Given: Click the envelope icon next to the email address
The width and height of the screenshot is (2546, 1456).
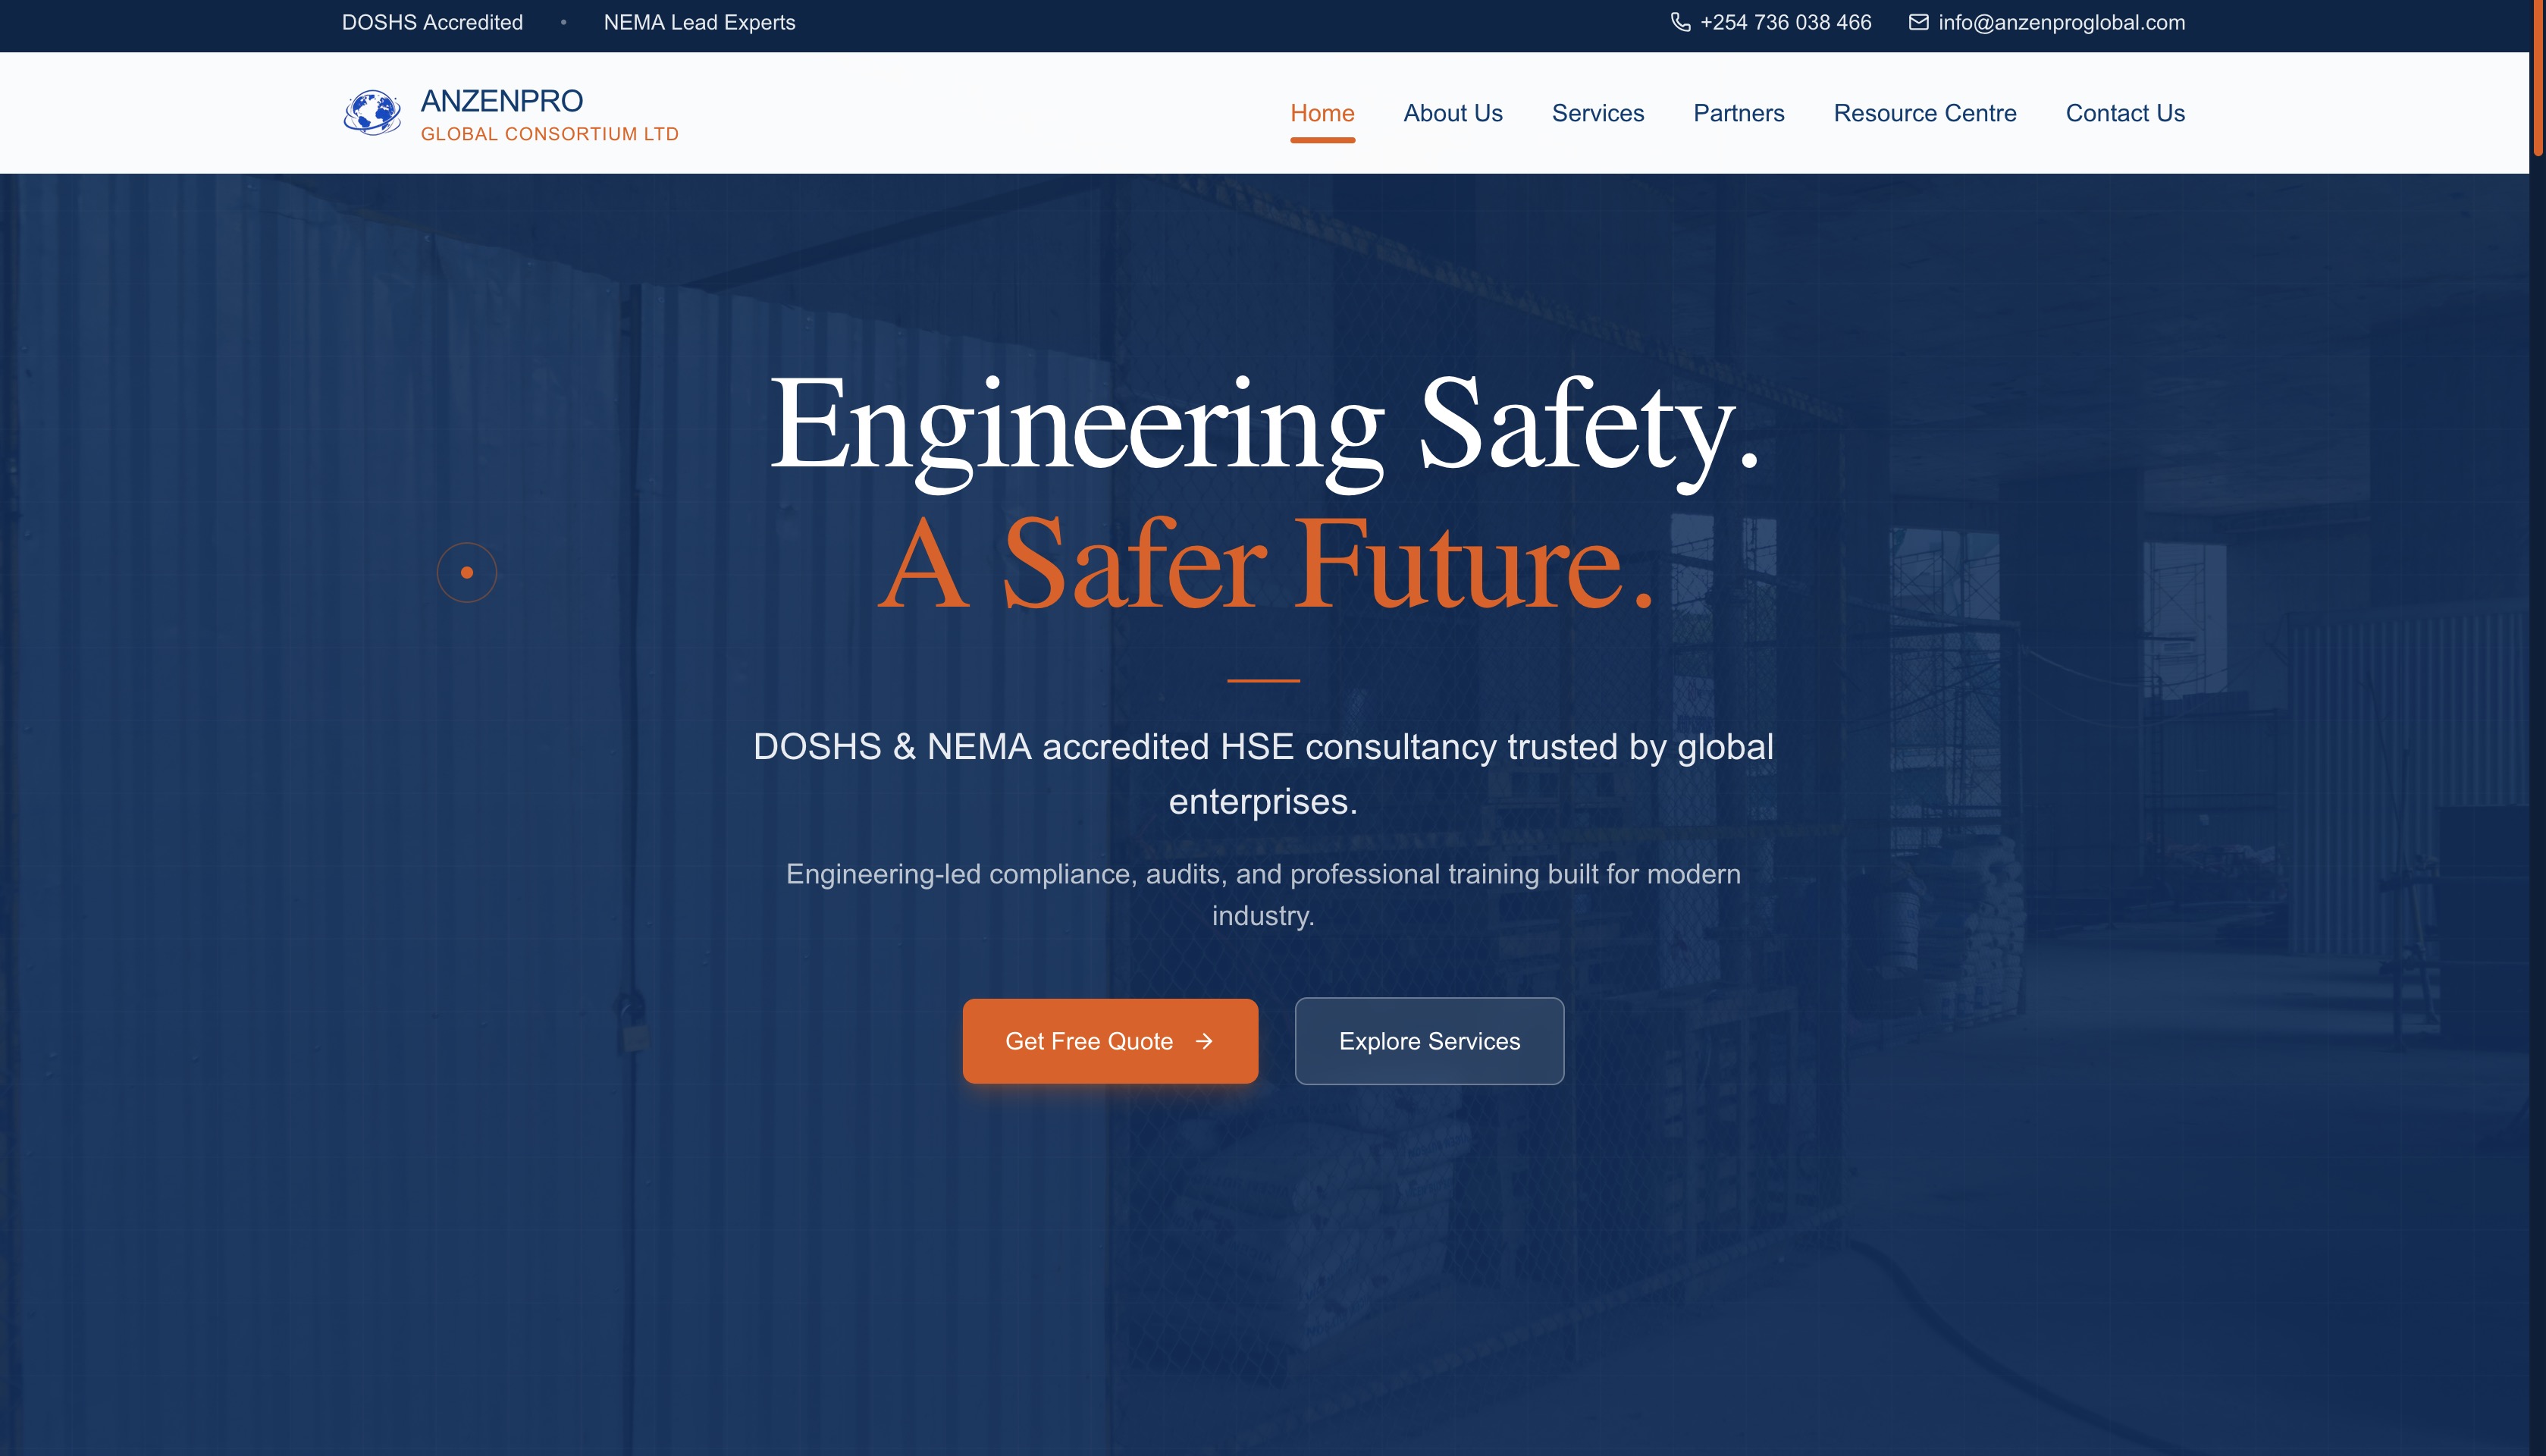Looking at the screenshot, I should (x=1919, y=22).
